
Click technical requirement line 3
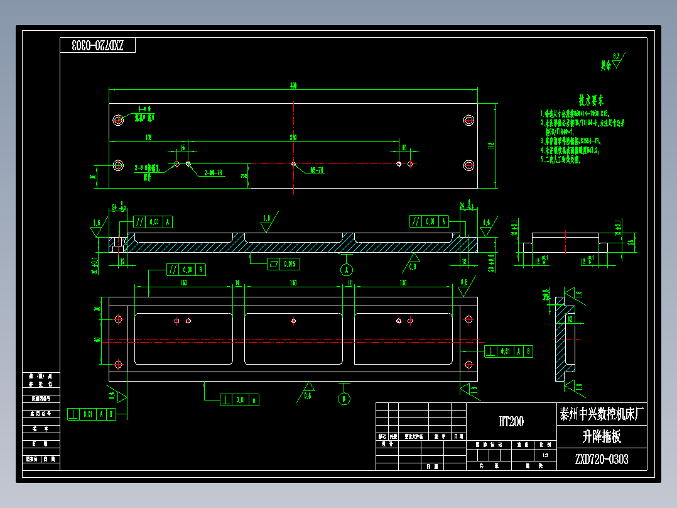(570, 141)
